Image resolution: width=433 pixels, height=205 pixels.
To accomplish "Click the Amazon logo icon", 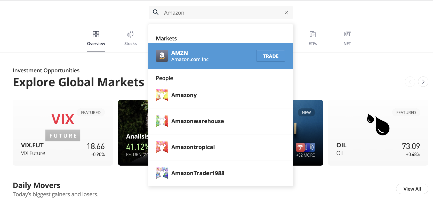I will tap(162, 56).
